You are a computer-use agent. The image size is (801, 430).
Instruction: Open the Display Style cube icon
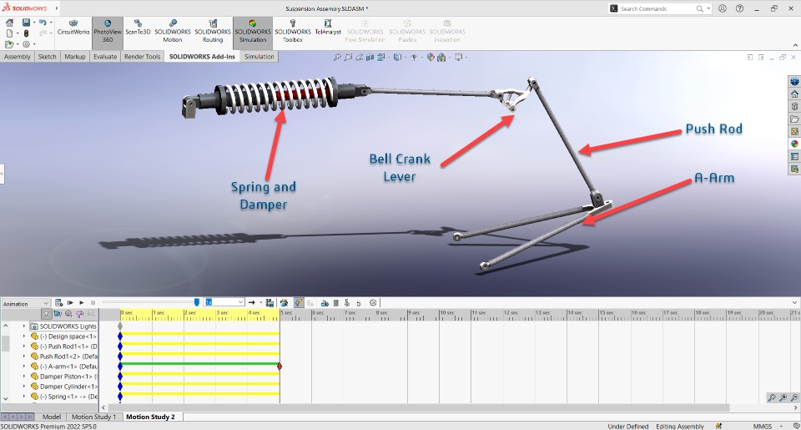point(397,58)
